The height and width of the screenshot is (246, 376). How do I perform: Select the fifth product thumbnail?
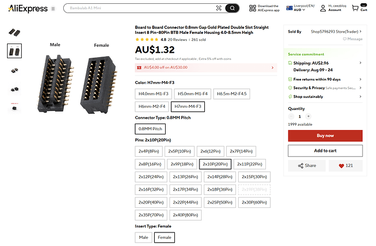tap(14, 108)
